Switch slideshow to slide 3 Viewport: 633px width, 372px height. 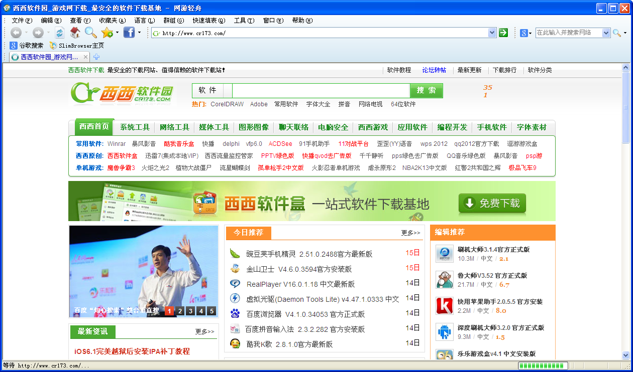coord(190,311)
